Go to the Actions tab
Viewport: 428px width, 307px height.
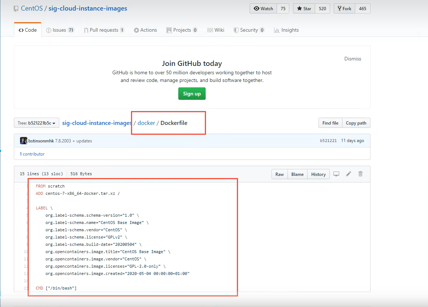[x=145, y=30]
